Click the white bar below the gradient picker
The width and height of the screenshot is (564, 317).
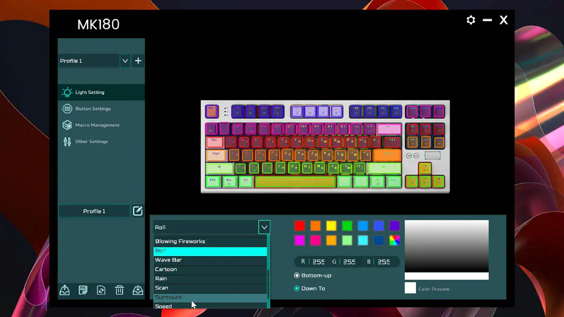click(446, 276)
